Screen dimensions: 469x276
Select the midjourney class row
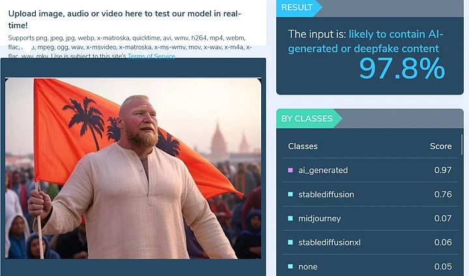coord(370,218)
